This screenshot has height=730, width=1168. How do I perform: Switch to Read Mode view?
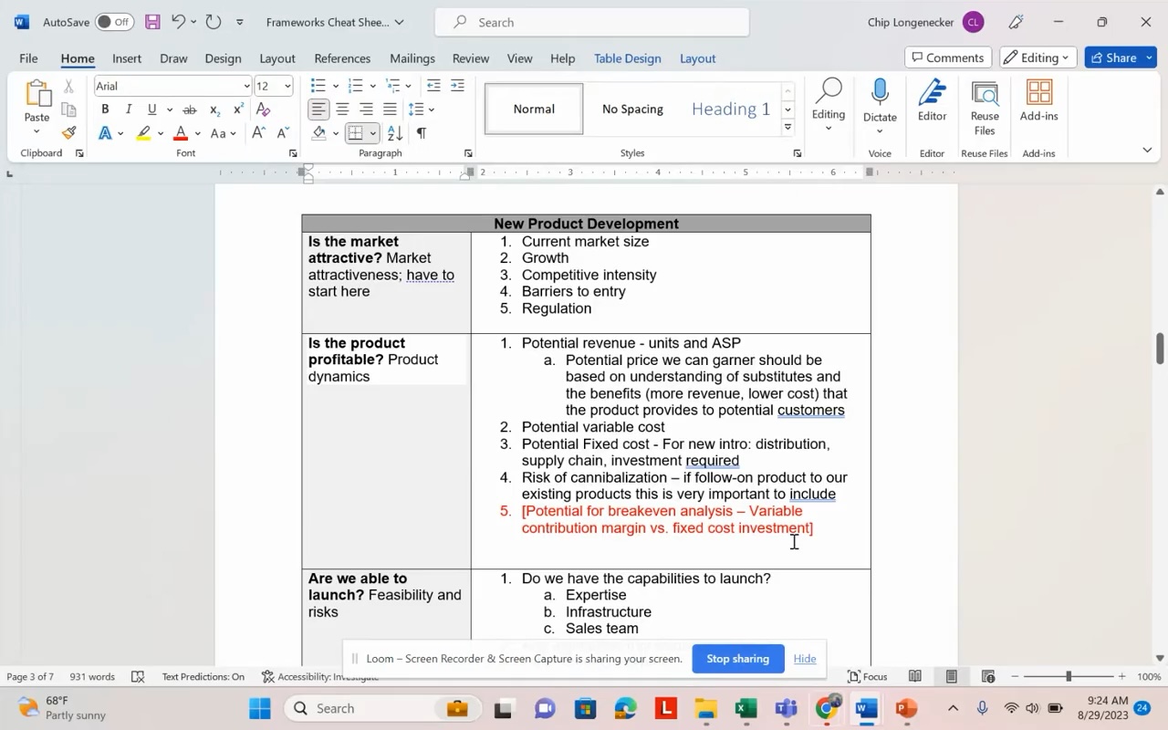pos(914,676)
